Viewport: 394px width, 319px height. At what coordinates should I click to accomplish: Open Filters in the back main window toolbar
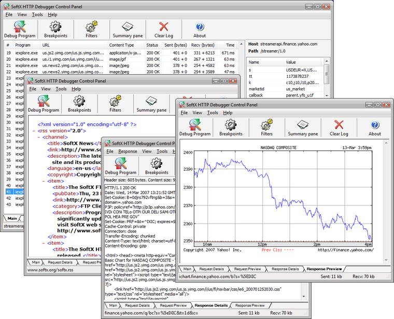click(91, 30)
